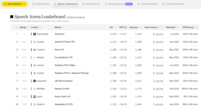Sort the table by Creator

[x=40, y=27]
